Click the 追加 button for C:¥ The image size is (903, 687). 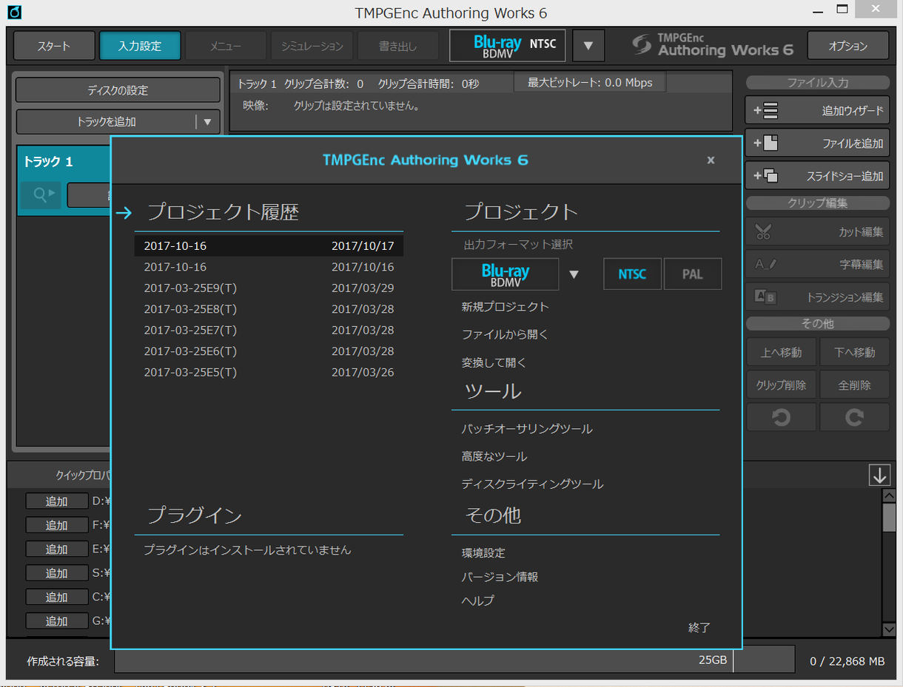57,597
